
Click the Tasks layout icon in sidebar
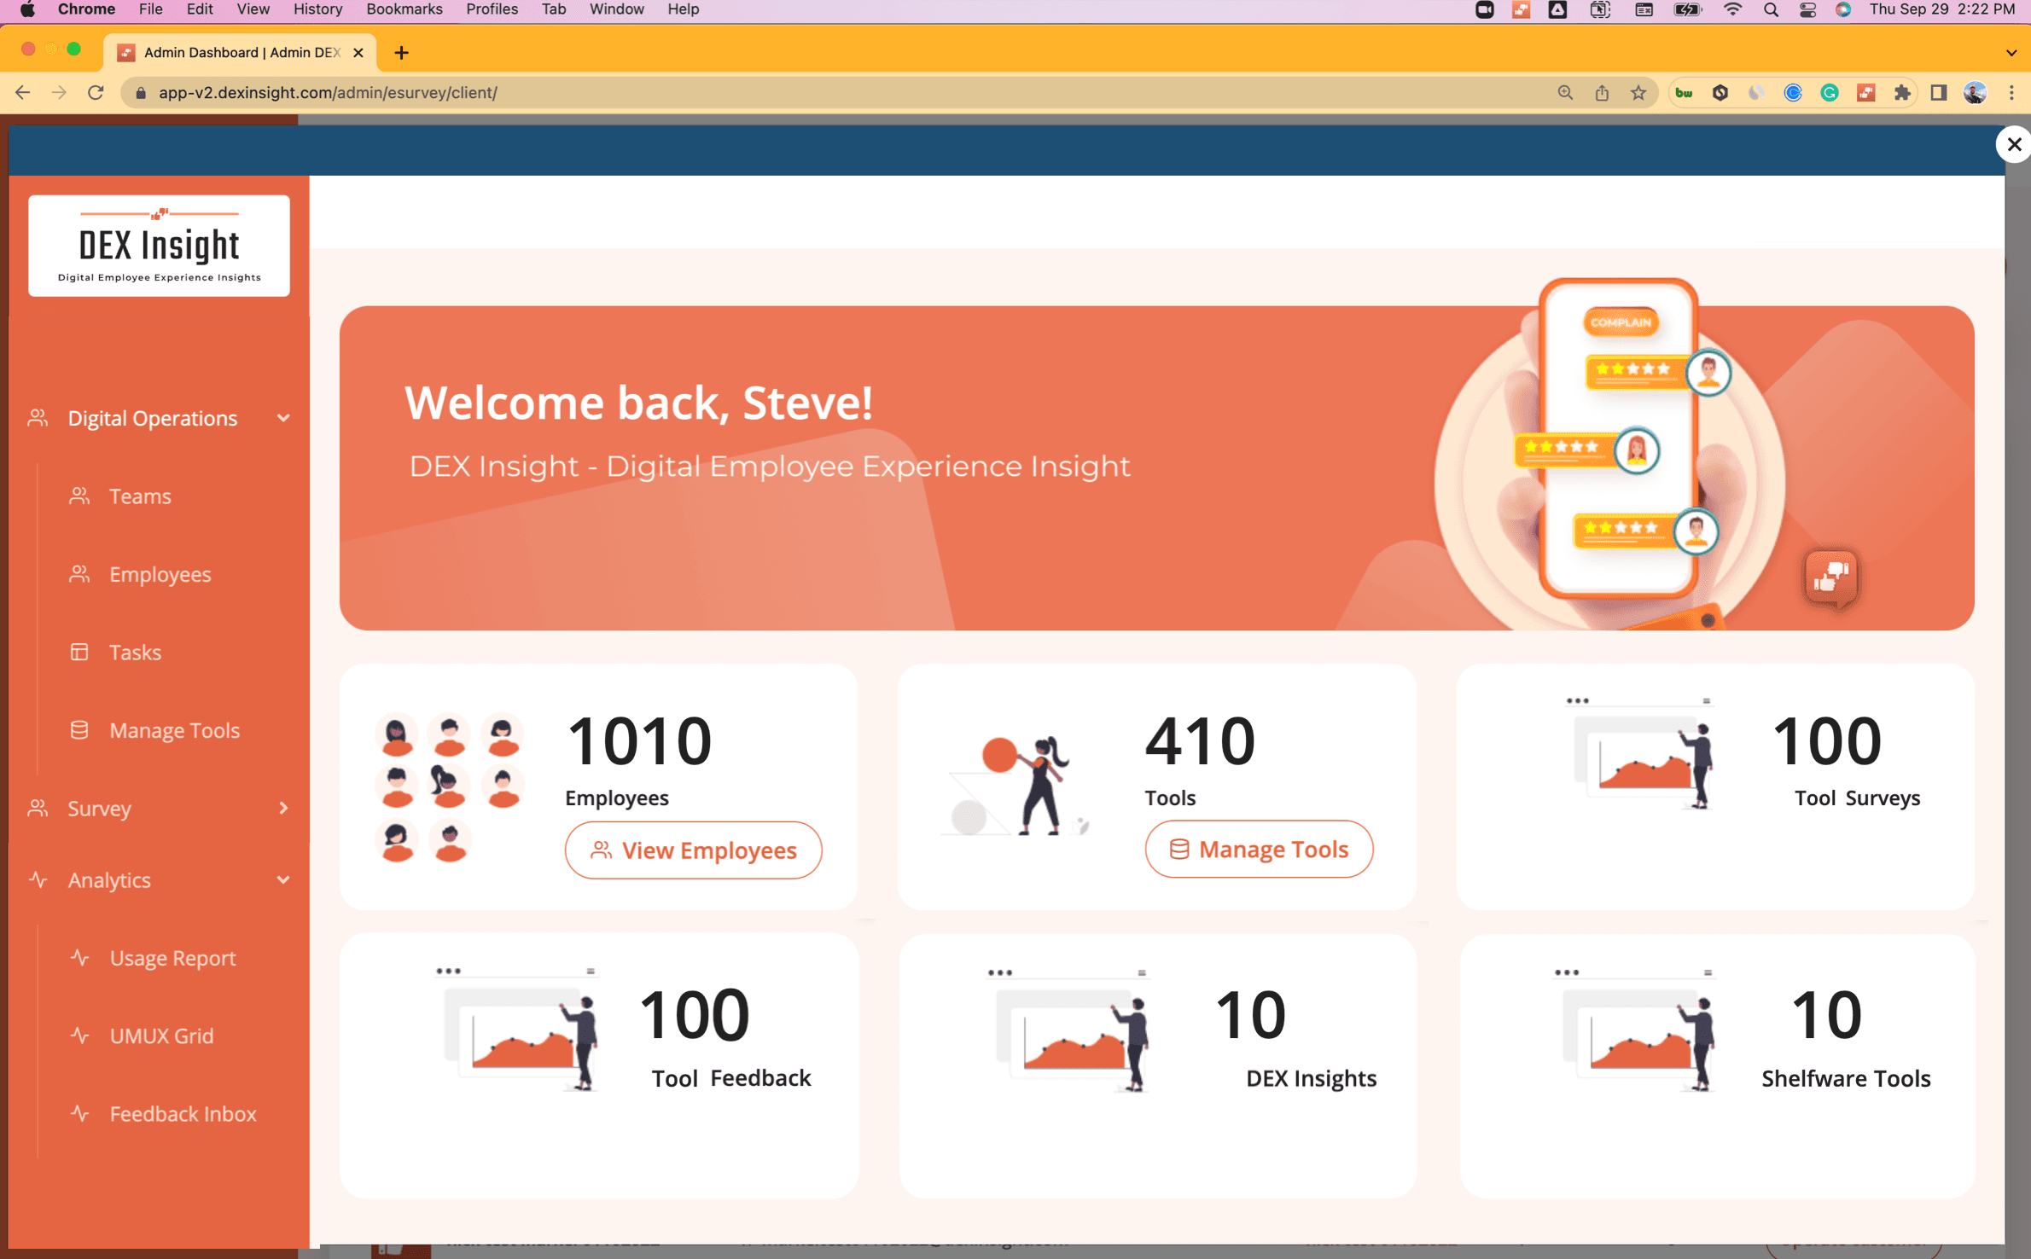pyautogui.click(x=79, y=652)
